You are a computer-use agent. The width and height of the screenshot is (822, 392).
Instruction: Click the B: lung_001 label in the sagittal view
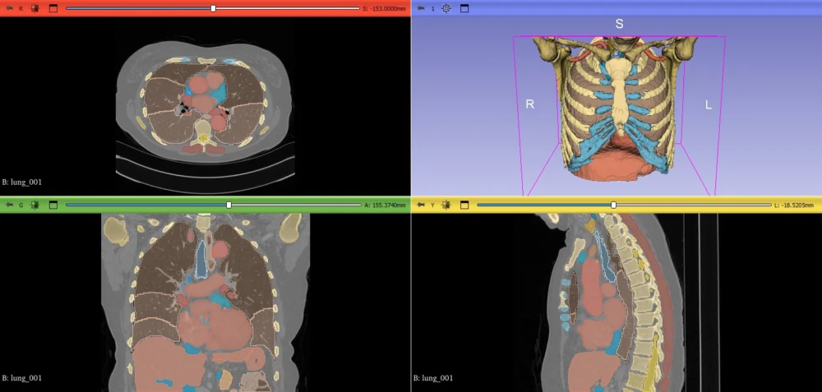point(433,378)
